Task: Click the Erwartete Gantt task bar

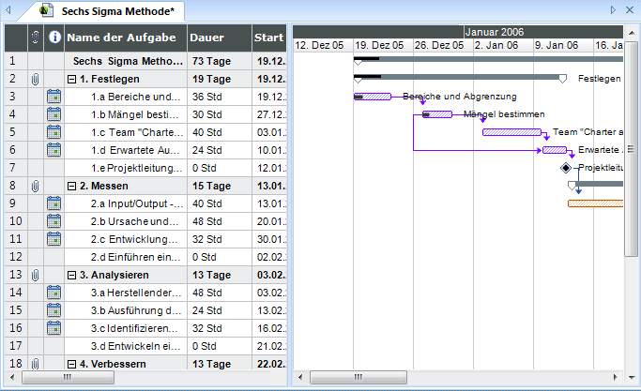Action: (x=555, y=150)
